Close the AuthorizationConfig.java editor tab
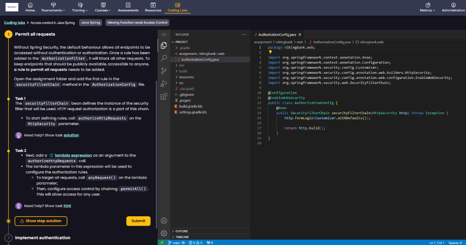466x245 pixels. pyautogui.click(x=300, y=35)
